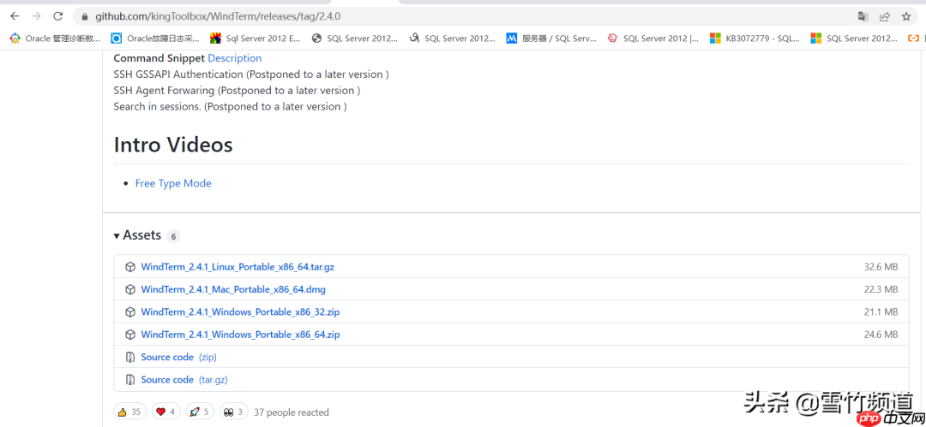Click zip file icon beside Source code (zip)
The height and width of the screenshot is (427, 926).
point(130,358)
